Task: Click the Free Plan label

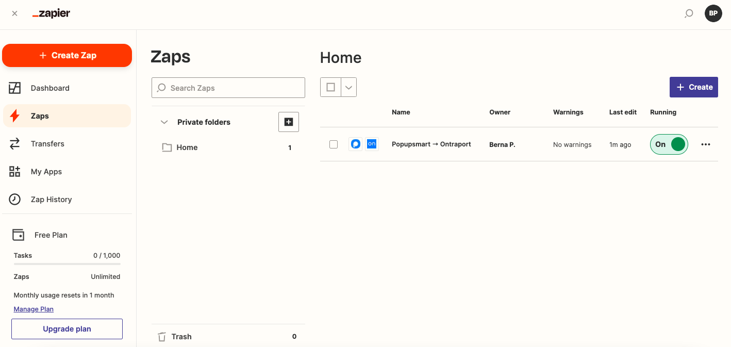Action: (x=51, y=235)
